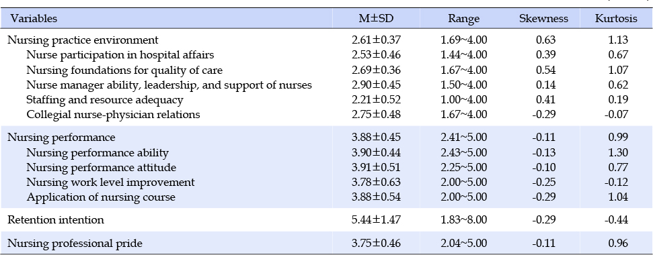Click the Kurtosis column header
The image size is (653, 255).
[x=616, y=19]
